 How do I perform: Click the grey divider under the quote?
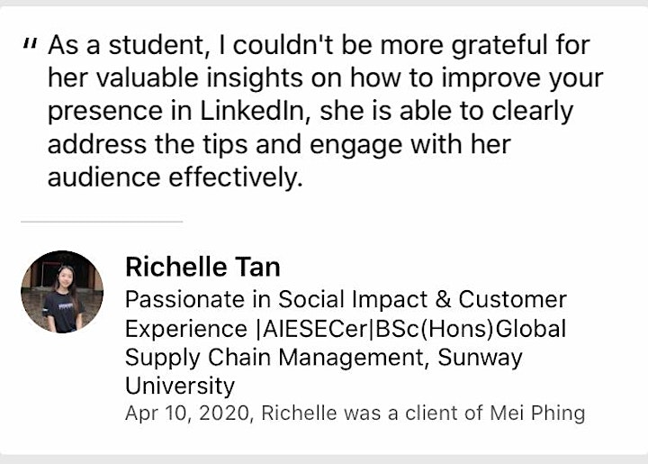point(102,222)
